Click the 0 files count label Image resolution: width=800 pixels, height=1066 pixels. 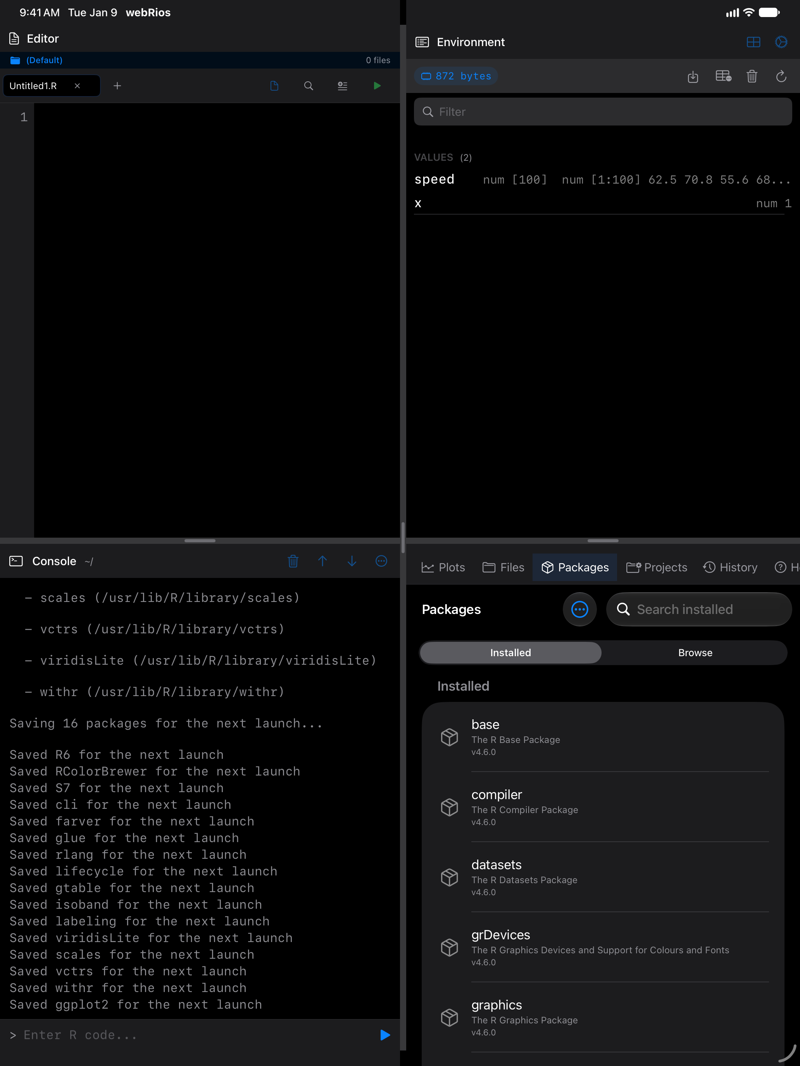[378, 60]
